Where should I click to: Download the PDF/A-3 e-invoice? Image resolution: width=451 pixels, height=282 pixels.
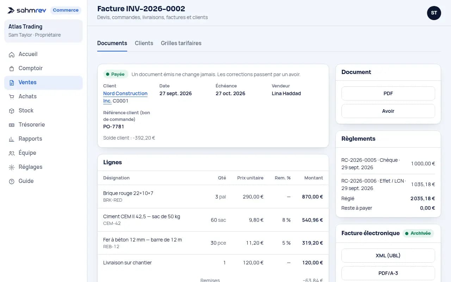[388, 273]
